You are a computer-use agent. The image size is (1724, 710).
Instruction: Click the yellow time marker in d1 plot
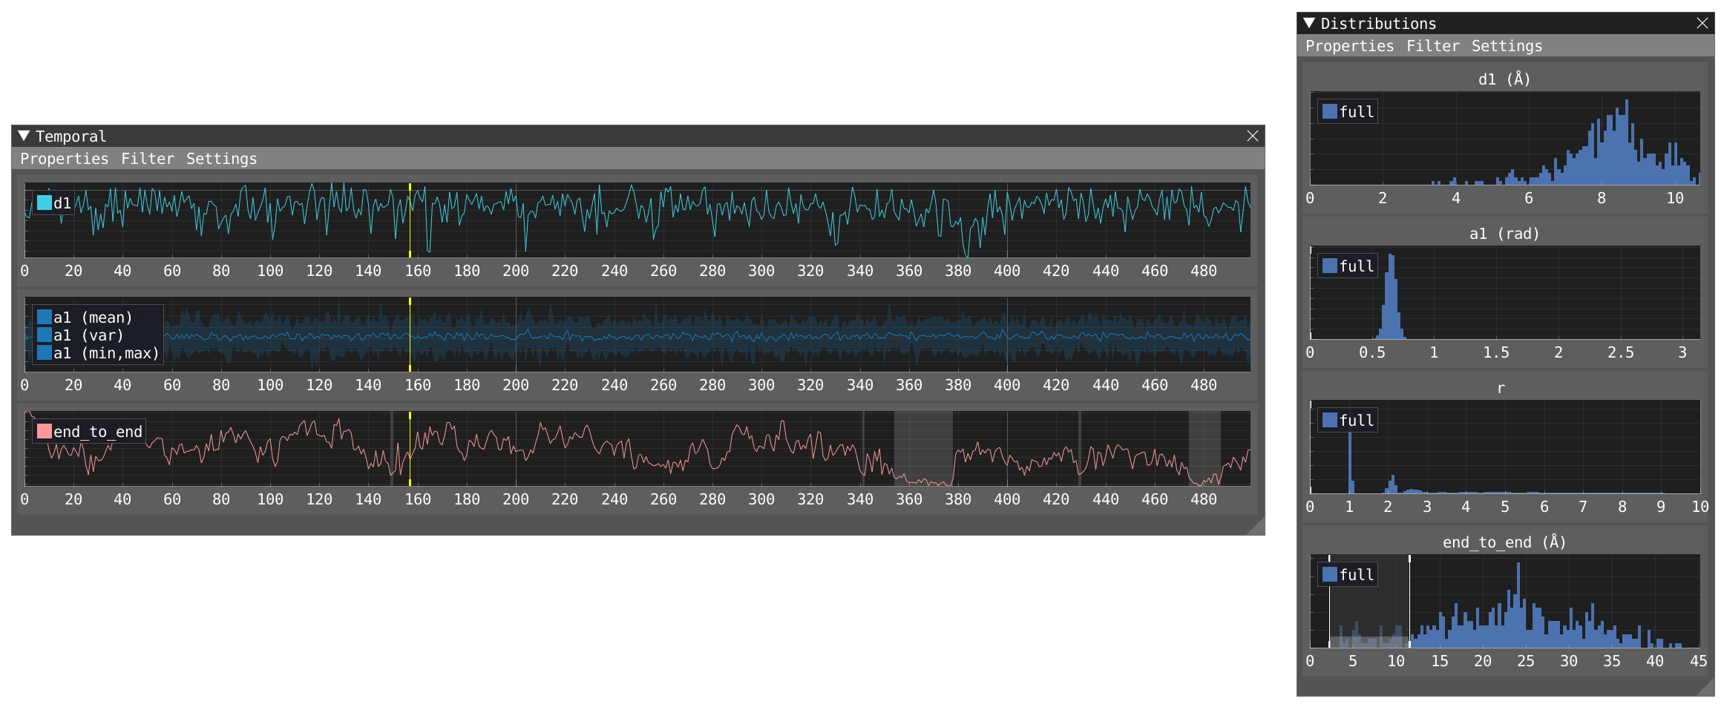[x=410, y=220]
